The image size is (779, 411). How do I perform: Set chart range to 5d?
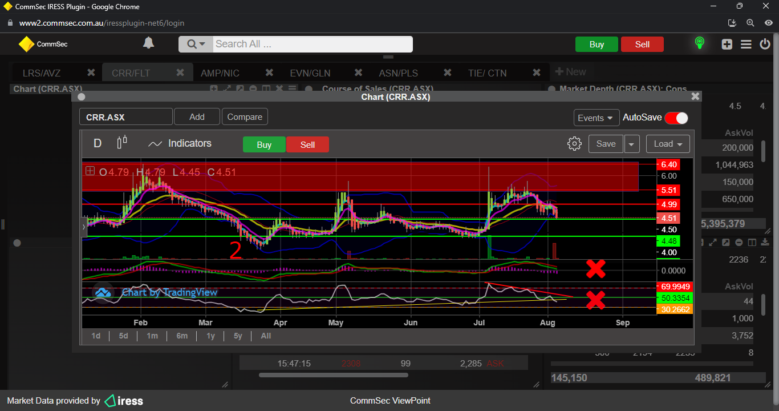coord(123,336)
